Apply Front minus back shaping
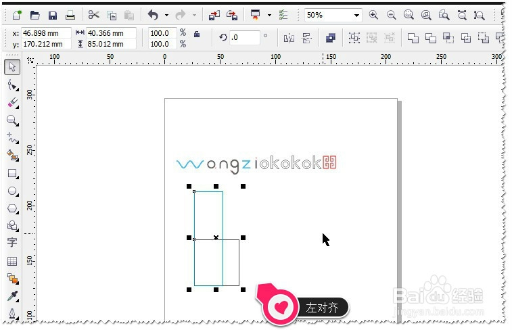The height and width of the screenshot is (330, 512). coord(484,38)
